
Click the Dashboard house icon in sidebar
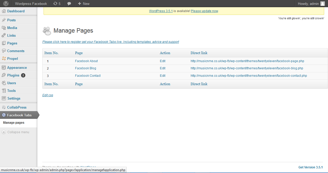4,11
